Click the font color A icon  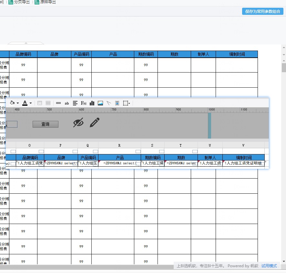tap(25, 103)
